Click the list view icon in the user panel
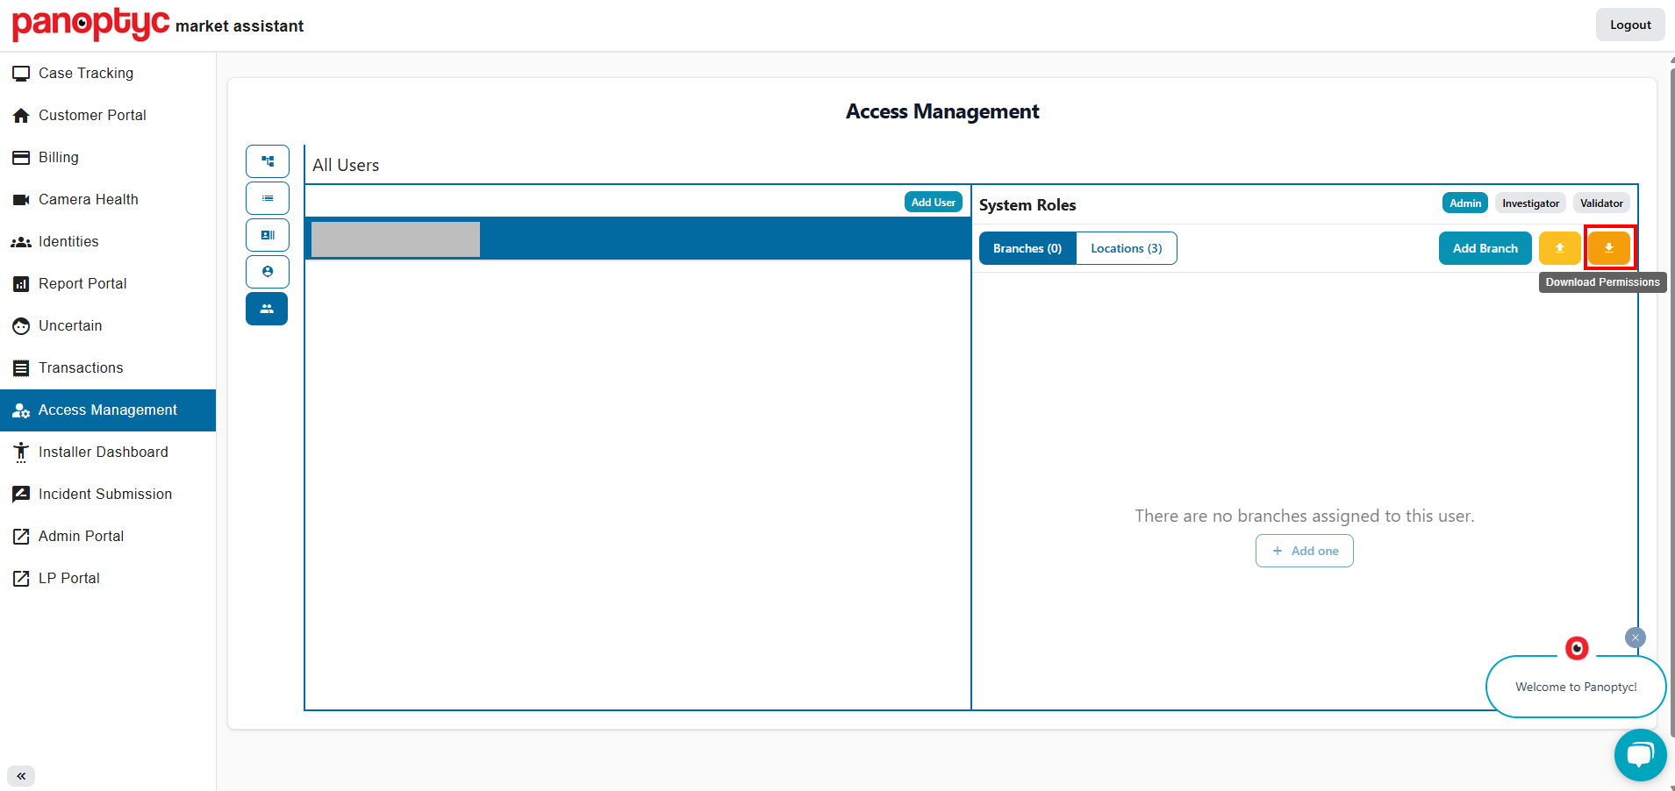Viewport: 1675px width, 791px height. [x=267, y=197]
